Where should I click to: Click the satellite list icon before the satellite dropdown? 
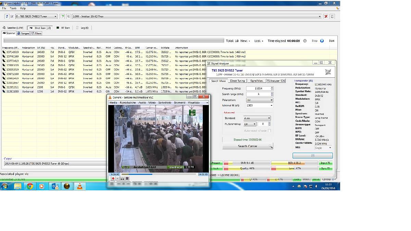68,16
